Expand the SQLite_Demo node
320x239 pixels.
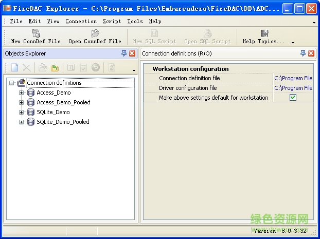click(21, 113)
